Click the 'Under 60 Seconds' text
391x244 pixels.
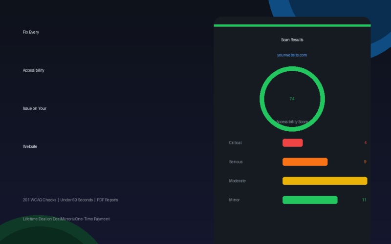pyautogui.click(x=77, y=200)
